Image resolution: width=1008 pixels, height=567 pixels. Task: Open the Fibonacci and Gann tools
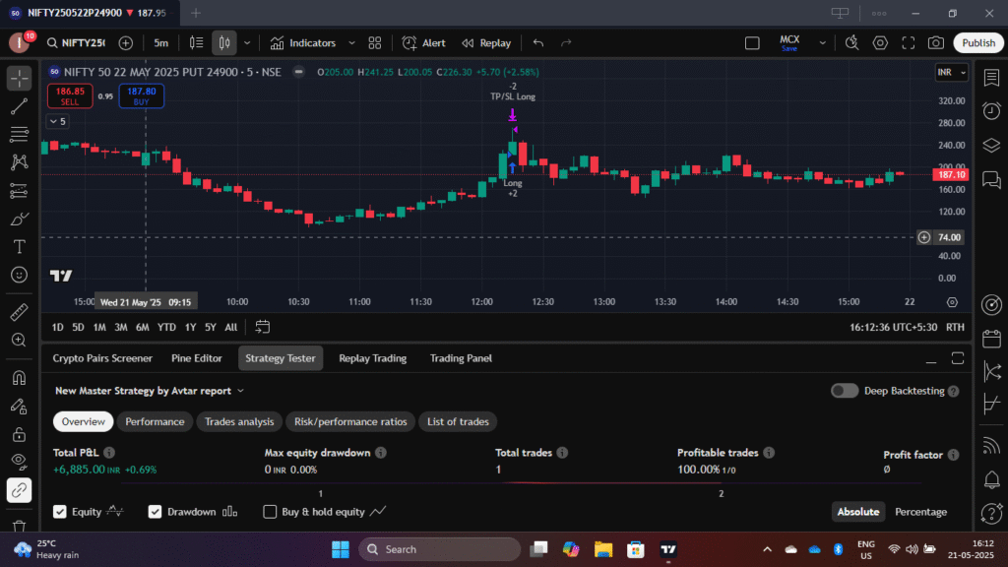(x=20, y=134)
